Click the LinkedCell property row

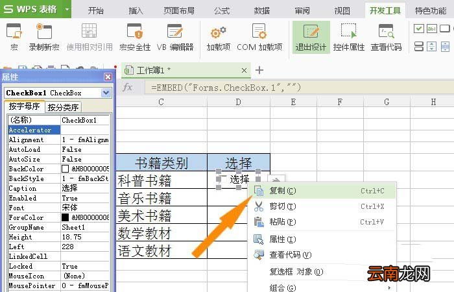[59, 256]
